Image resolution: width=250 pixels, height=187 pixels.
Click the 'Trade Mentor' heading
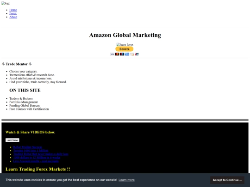pos(17,64)
